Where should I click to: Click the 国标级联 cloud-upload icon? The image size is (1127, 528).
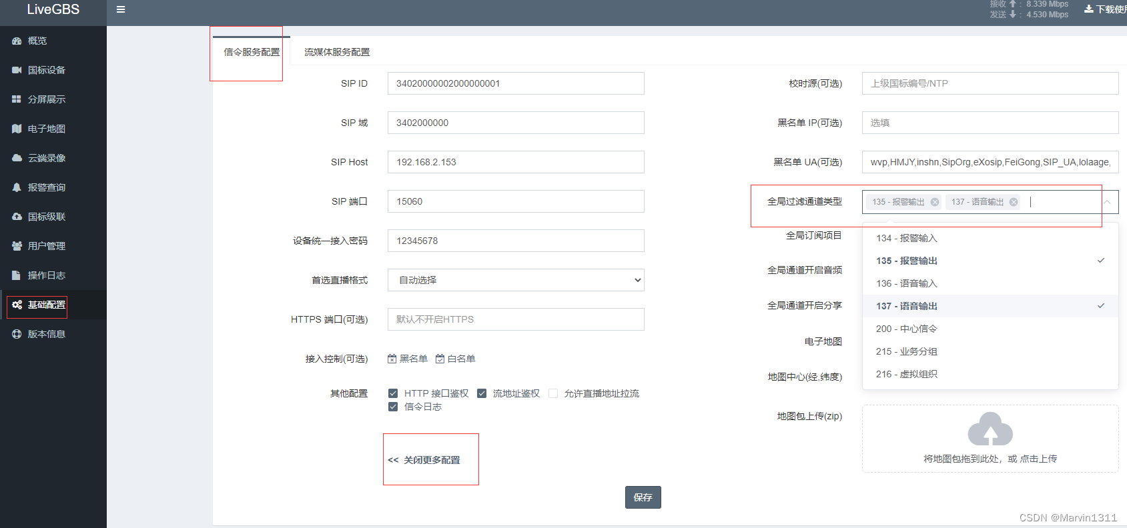point(17,217)
